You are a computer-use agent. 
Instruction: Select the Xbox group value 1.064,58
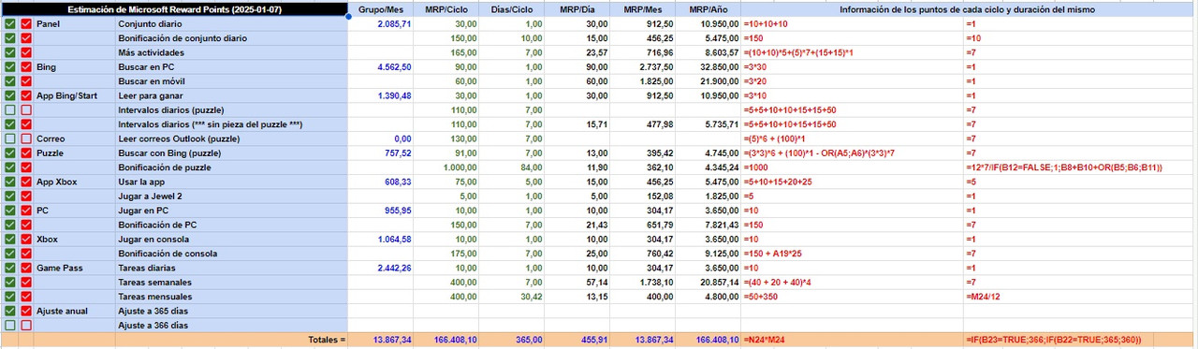tap(381, 239)
